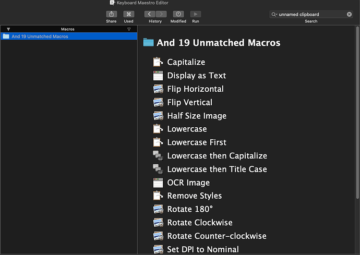Click the outline triangle in Macros header
Image resolution: width=360 pixels, height=255 pixels.
[x=129, y=29]
